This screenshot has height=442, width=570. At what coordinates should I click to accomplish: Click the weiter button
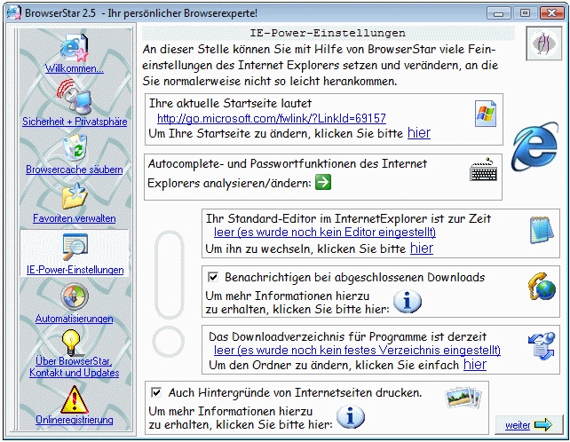(x=527, y=425)
